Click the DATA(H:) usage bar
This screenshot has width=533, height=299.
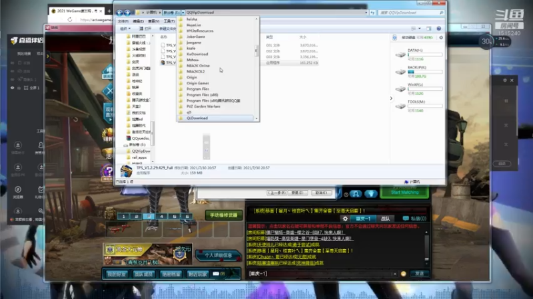coord(425,54)
